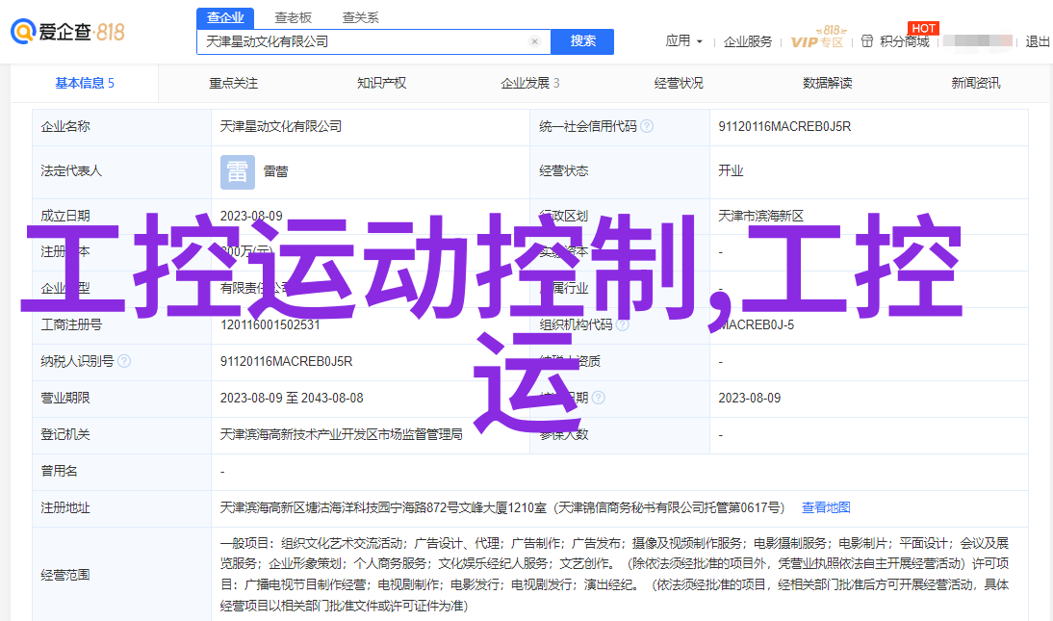Open the 企业发展 tab

[x=529, y=84]
